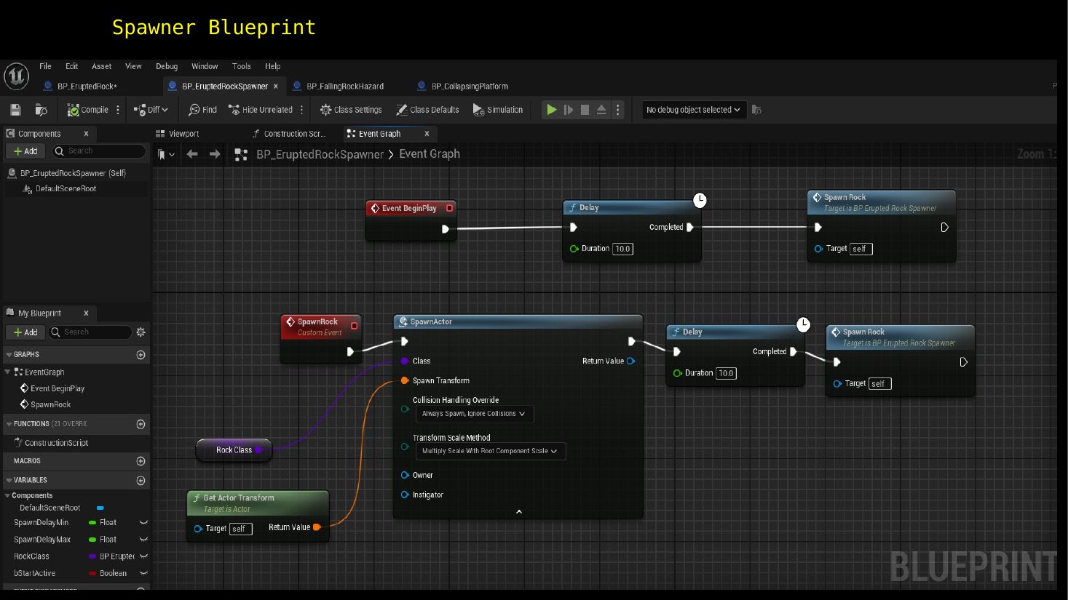Screen dimensions: 1068x600
Task: Open My Blueprint settings gear icon
Action: click(141, 332)
